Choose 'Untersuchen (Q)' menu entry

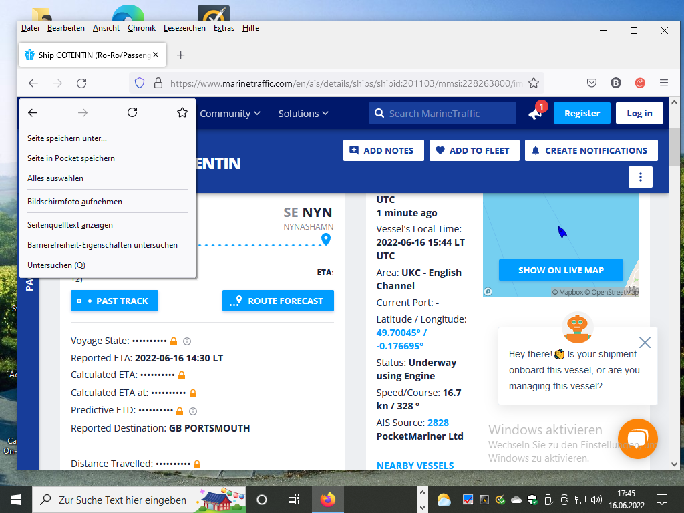click(x=108, y=265)
